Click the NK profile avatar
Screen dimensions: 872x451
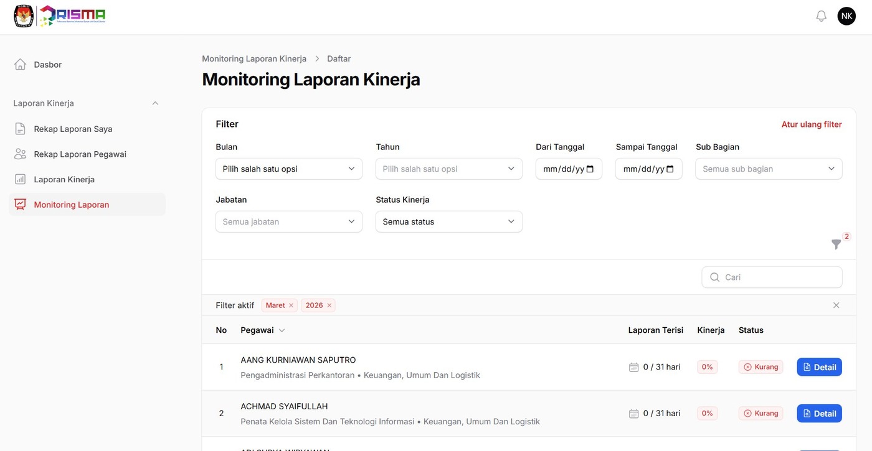click(x=846, y=15)
